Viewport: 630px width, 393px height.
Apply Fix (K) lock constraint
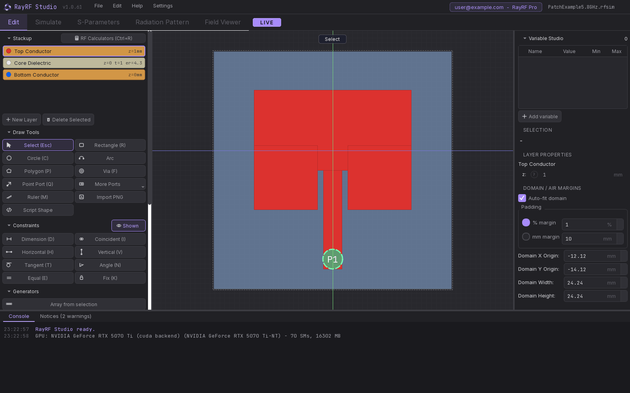(x=110, y=278)
